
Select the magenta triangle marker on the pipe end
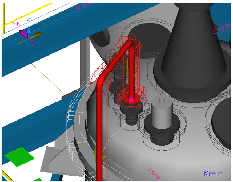tap(131, 99)
